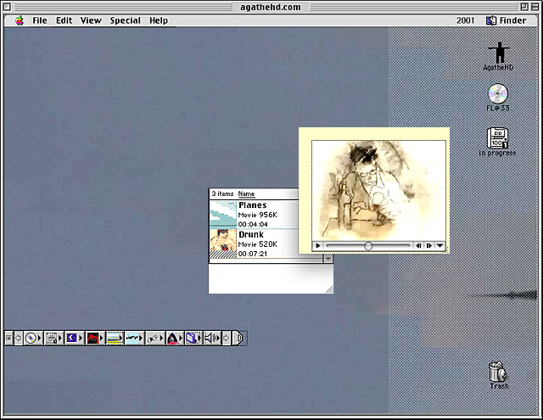The width and height of the screenshot is (543, 420).
Task: Collapse the control strip left tab
Action: (8, 338)
